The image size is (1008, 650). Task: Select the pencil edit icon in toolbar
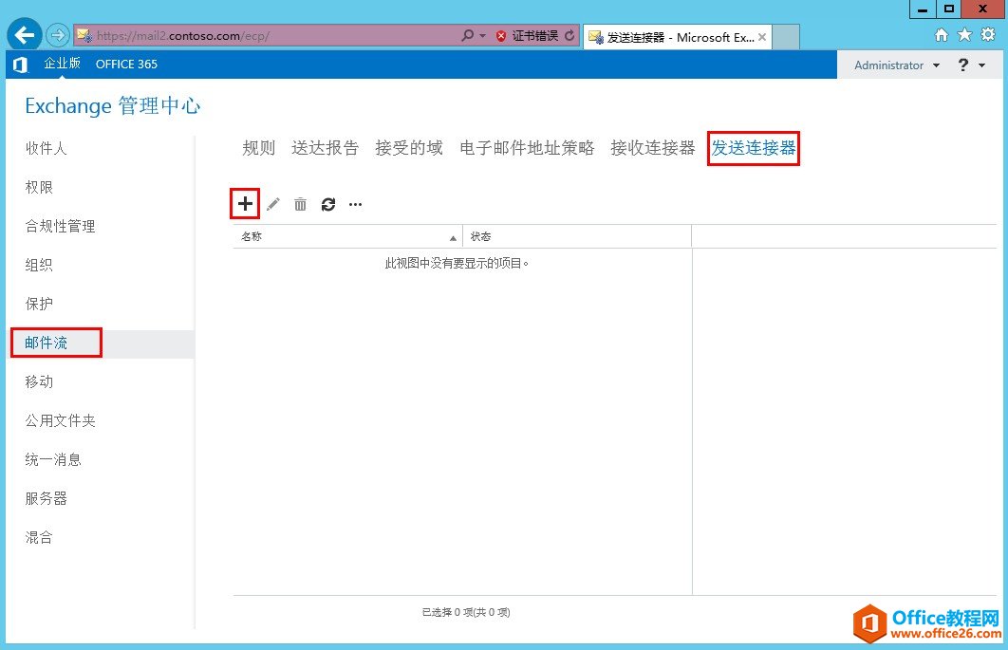(272, 203)
